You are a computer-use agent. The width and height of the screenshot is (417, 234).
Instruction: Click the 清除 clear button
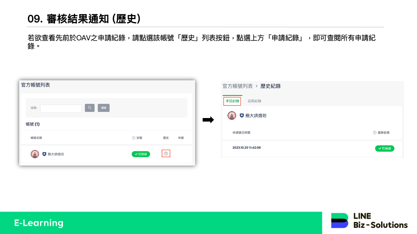click(103, 108)
